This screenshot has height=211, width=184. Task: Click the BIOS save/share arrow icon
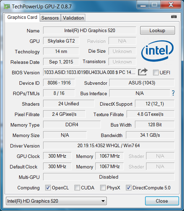tap(143, 72)
